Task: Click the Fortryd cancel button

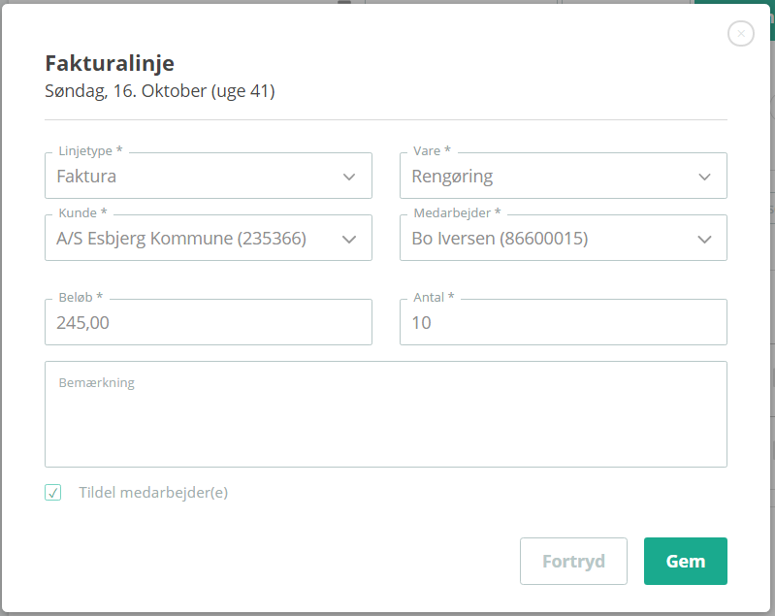Action: point(573,561)
